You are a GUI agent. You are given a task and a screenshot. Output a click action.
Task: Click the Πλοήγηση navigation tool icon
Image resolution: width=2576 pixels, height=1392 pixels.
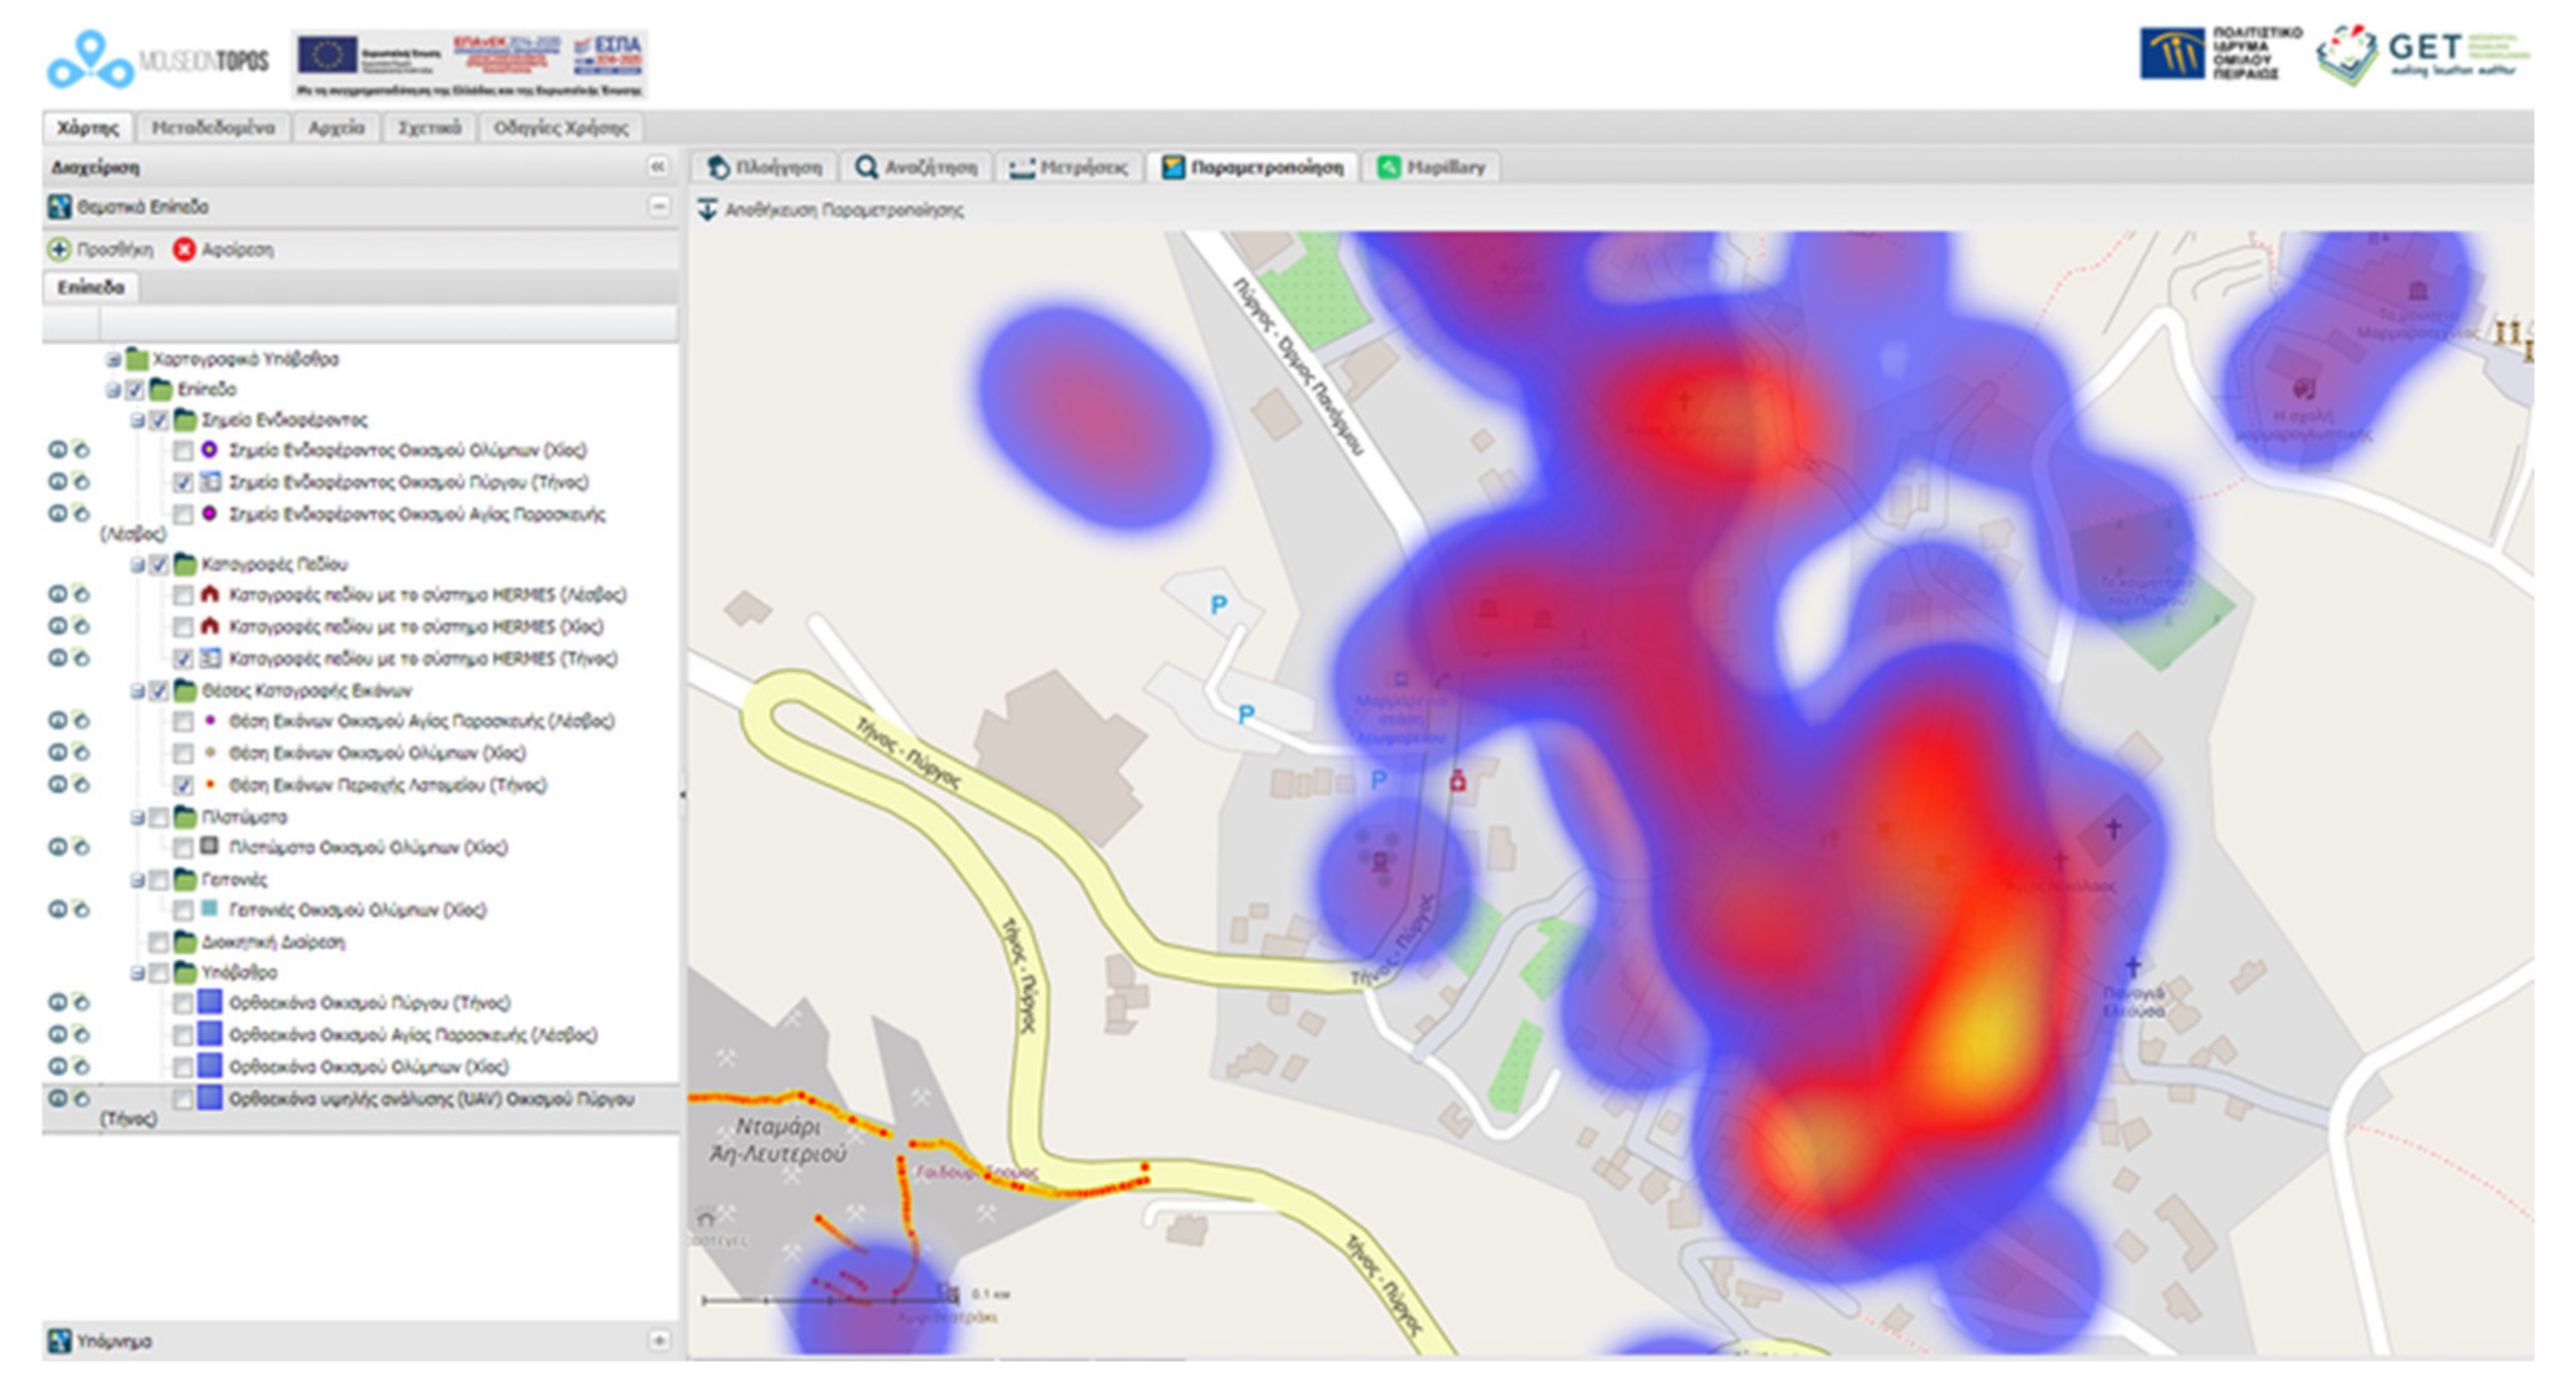point(717,168)
